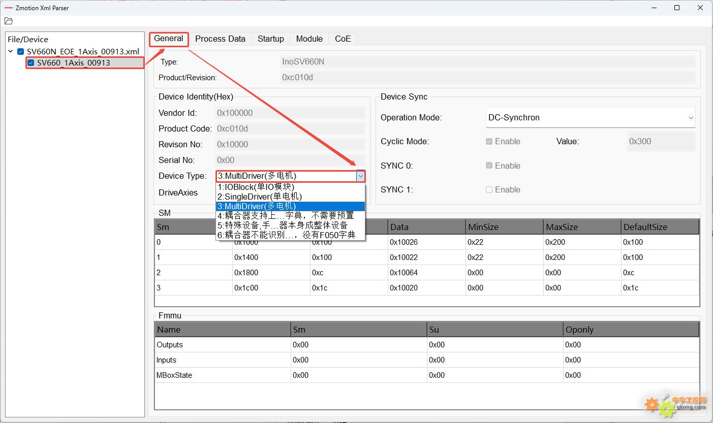This screenshot has width=713, height=423.
Task: Enable the SYNC 1 checkbox
Action: point(489,189)
